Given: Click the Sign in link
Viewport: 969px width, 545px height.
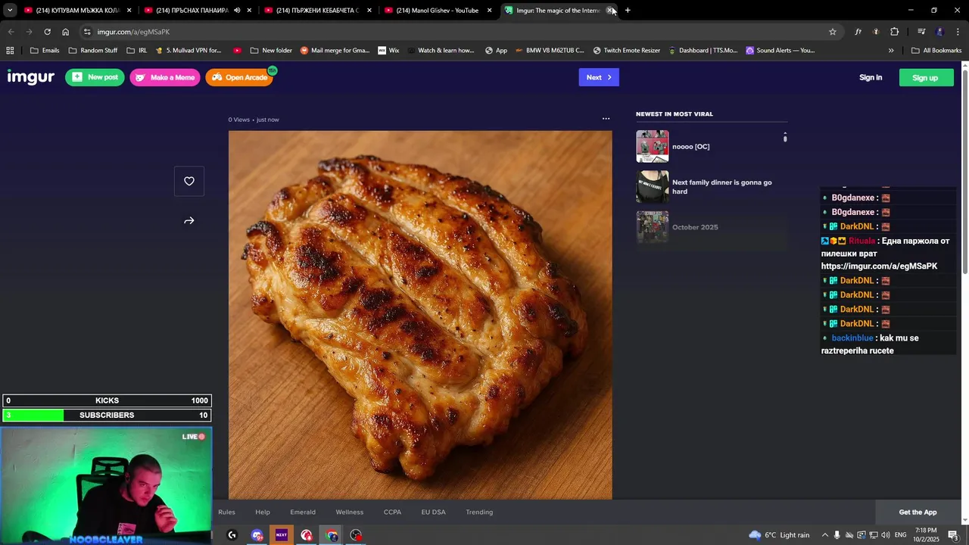Looking at the screenshot, I should (x=871, y=77).
